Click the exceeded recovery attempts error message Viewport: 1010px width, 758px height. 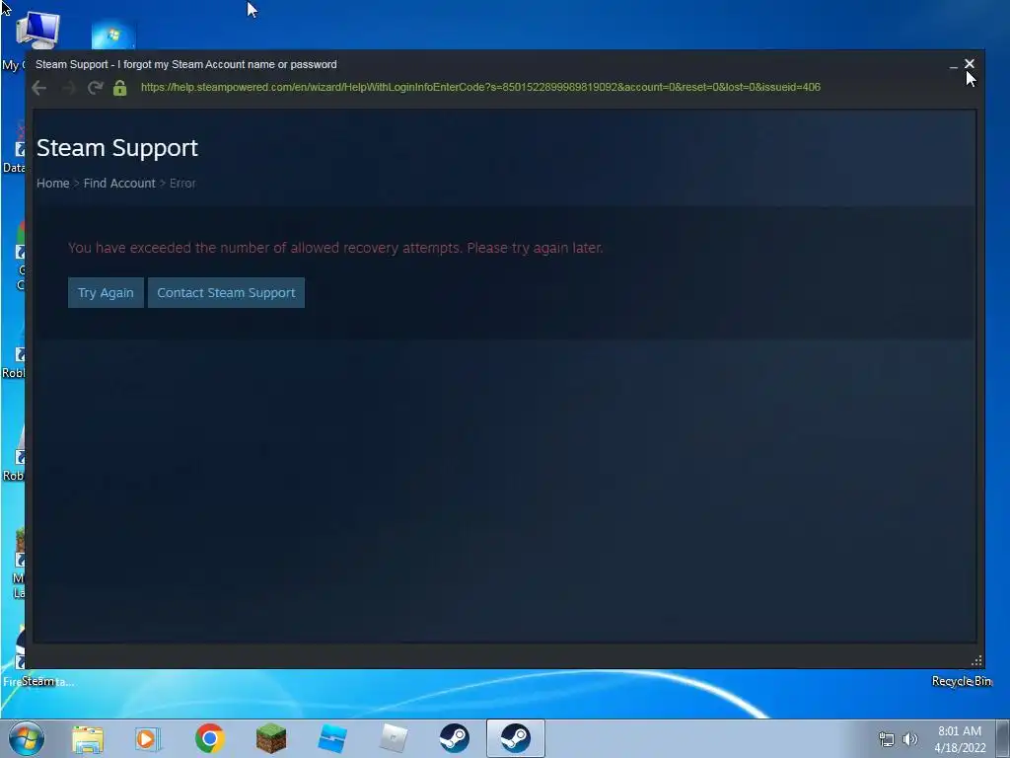(335, 248)
